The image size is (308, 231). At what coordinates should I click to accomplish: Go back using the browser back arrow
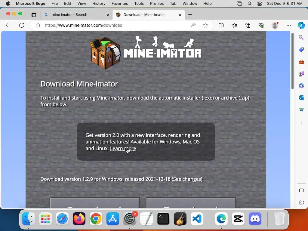coord(8,25)
